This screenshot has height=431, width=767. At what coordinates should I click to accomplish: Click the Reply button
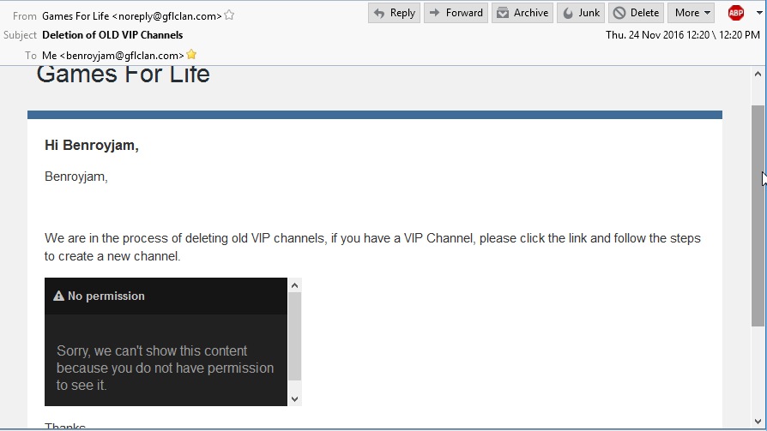click(394, 13)
